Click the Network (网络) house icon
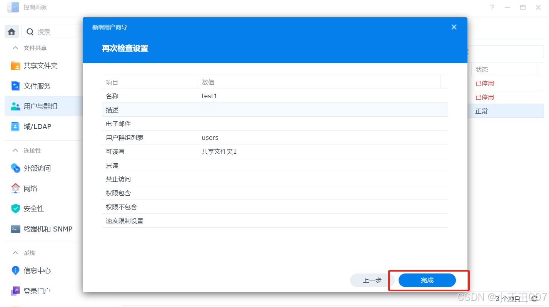Viewport: 549px width, 307px height. pyautogui.click(x=15, y=188)
